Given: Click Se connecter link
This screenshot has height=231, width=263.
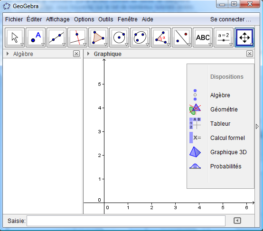Looking at the screenshot, I should pyautogui.click(x=231, y=19).
